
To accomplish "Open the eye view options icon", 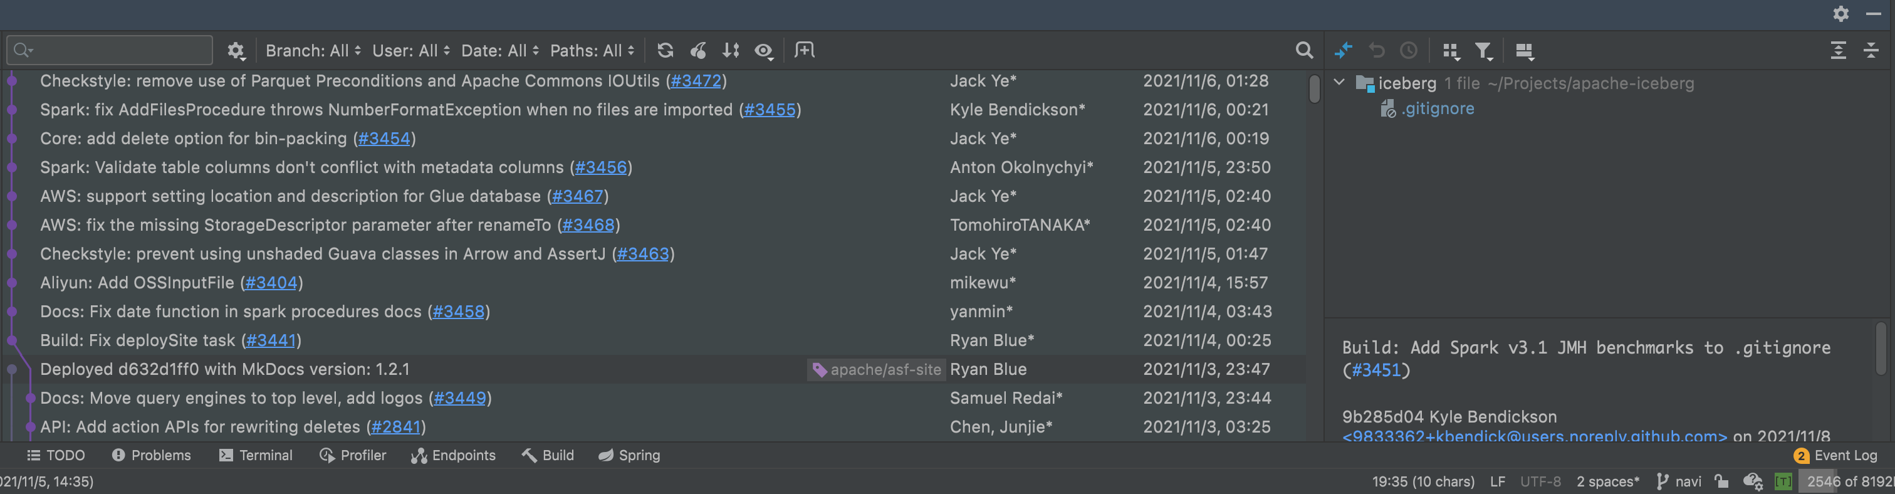I will point(765,51).
